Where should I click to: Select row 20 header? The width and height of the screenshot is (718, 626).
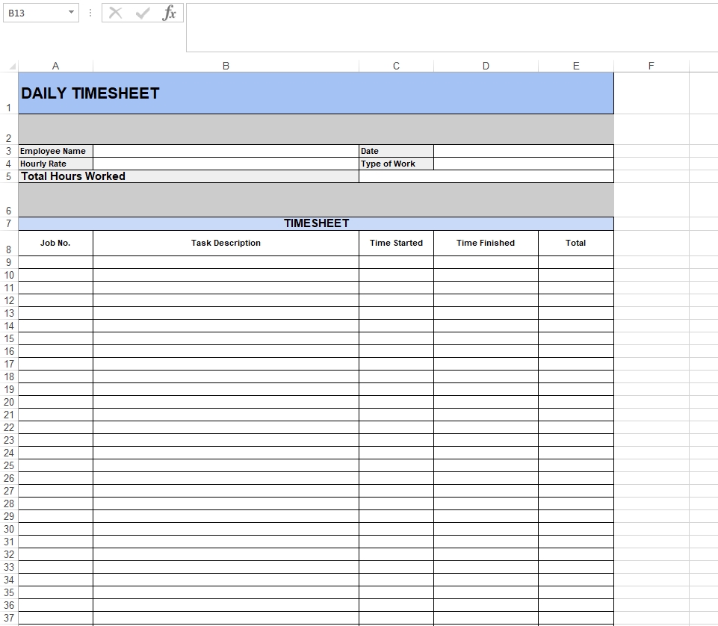[x=9, y=402]
